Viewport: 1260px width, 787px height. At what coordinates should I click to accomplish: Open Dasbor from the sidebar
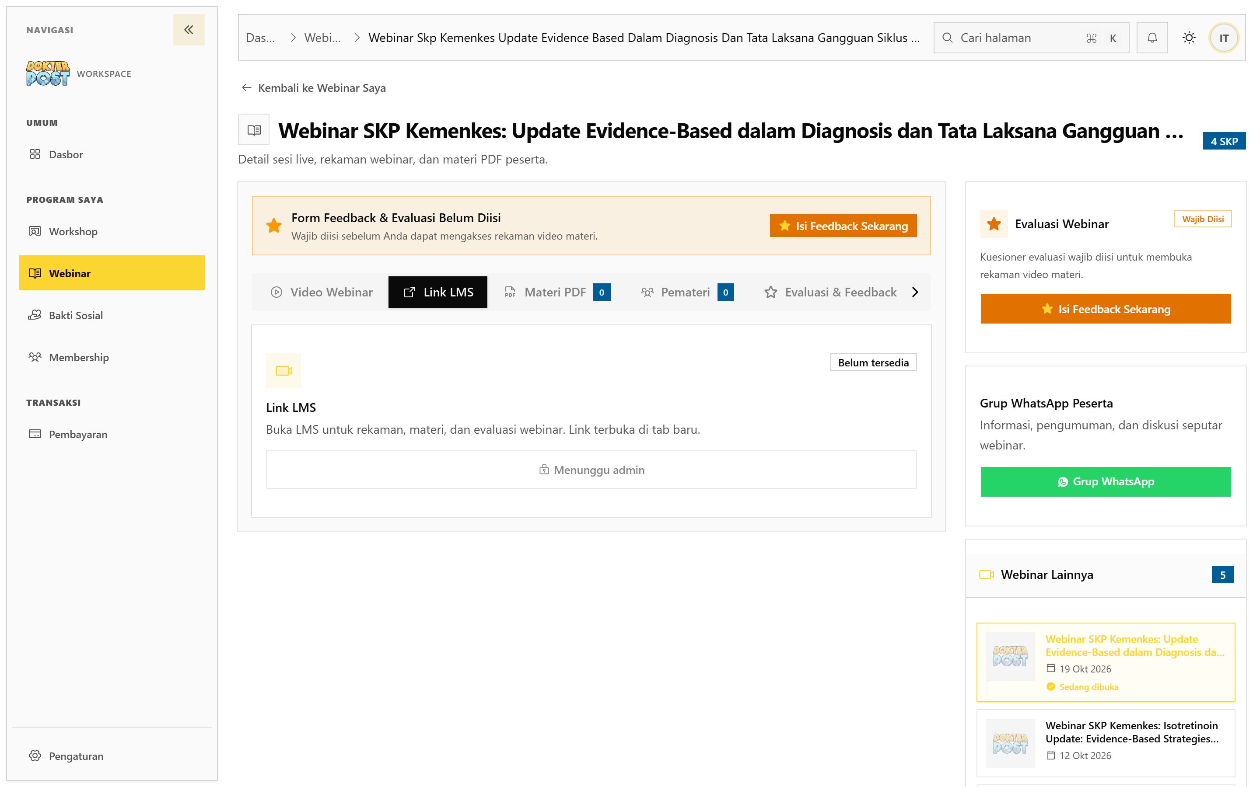click(x=112, y=154)
